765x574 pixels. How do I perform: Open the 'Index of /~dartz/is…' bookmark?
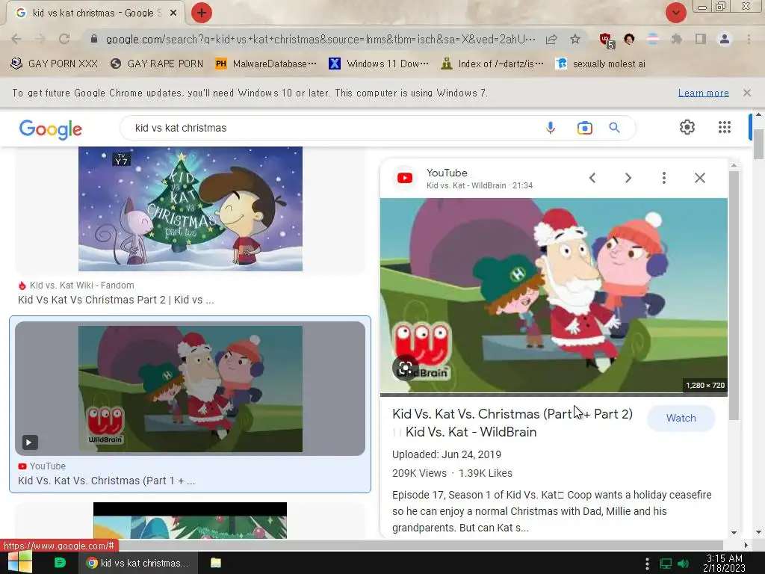coord(492,64)
